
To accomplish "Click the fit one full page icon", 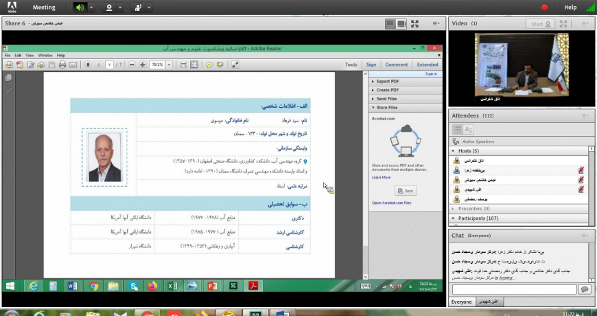I will click(x=194, y=65).
